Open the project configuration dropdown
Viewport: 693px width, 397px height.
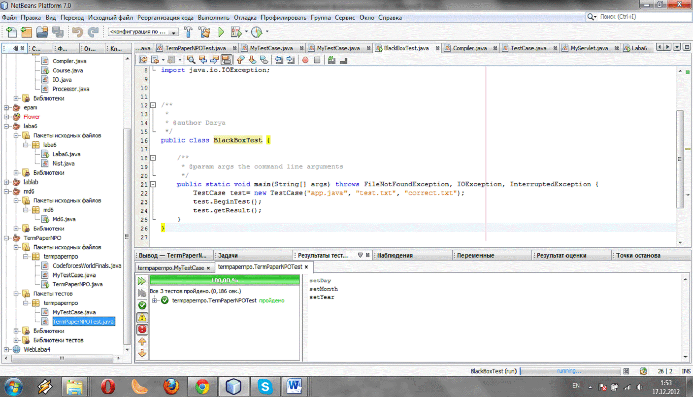coord(143,32)
